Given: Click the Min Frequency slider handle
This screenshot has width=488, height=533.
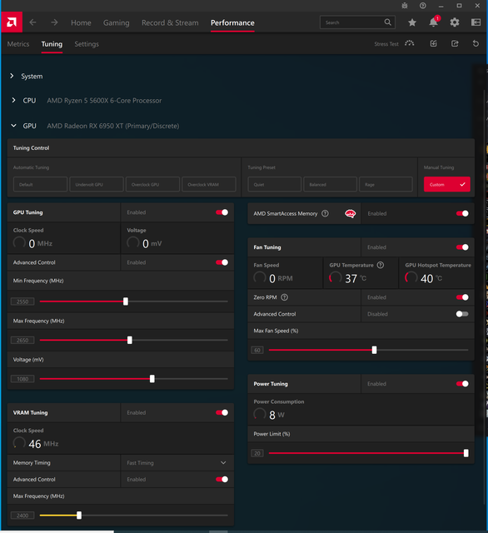Looking at the screenshot, I should point(126,301).
